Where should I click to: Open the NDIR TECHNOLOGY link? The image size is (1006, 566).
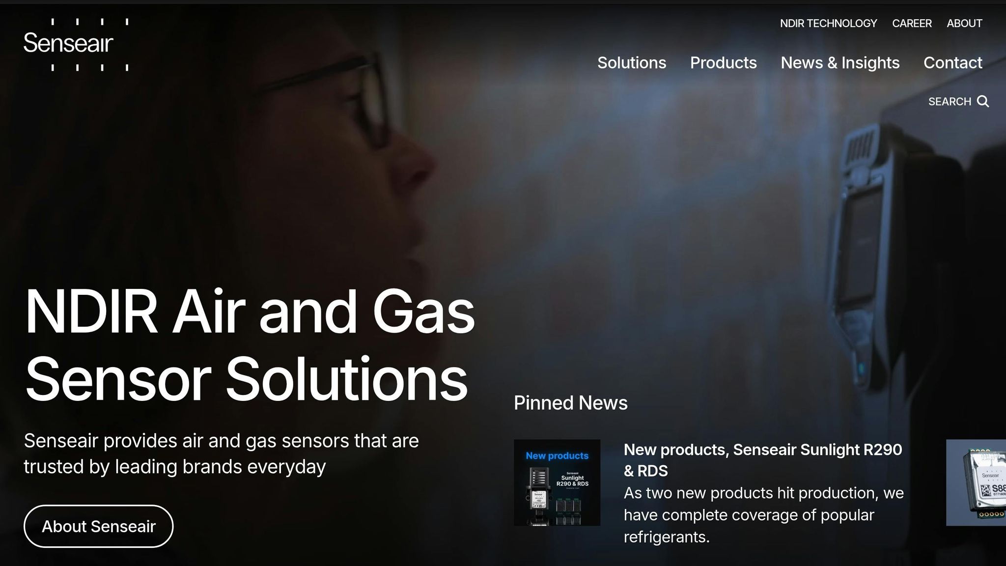tap(828, 24)
